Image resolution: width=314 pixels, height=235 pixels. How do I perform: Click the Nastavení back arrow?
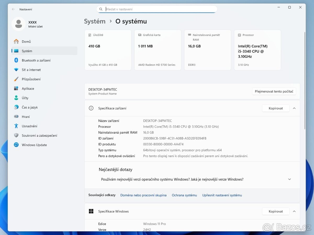pos(13,9)
